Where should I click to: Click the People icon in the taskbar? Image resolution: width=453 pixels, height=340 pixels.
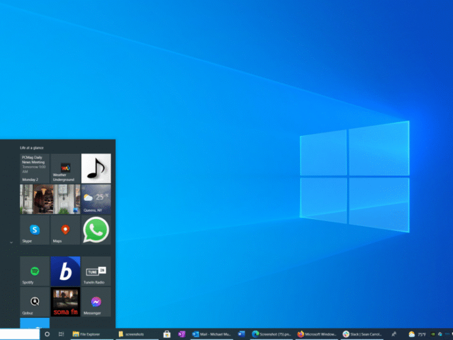point(394,334)
